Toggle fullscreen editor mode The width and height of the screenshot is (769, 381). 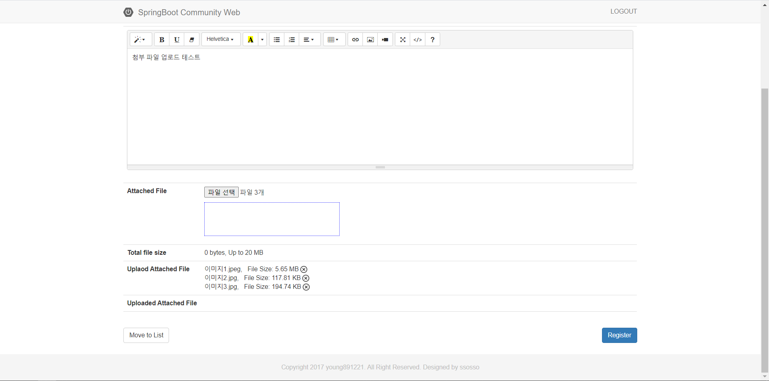[403, 40]
